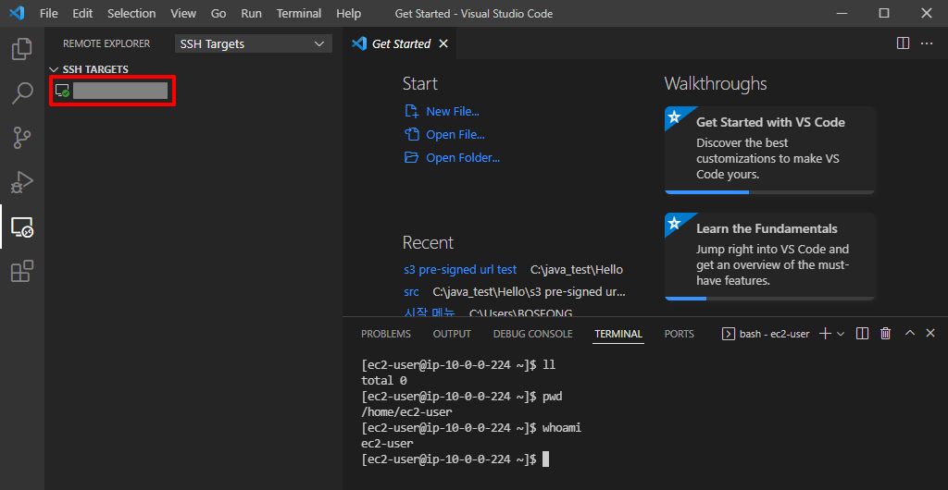Open Get Started with VS Code walkthrough

pyautogui.click(x=769, y=151)
